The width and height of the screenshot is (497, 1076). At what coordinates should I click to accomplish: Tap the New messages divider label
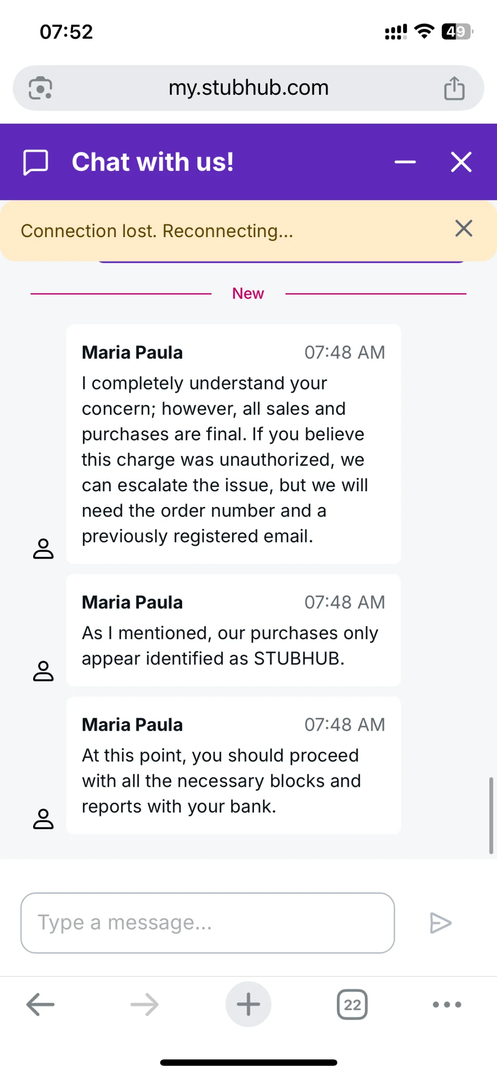[x=248, y=293]
